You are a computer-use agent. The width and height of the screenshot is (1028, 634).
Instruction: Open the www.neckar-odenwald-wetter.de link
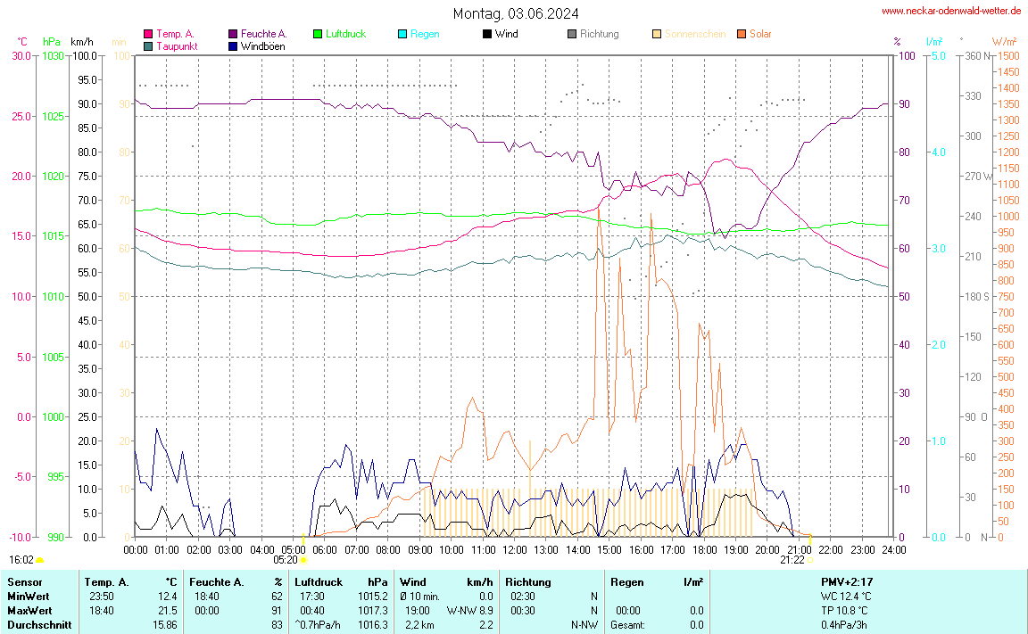(952, 12)
